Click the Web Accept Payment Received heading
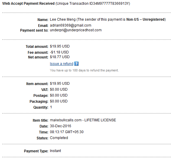 tap(28, 4)
